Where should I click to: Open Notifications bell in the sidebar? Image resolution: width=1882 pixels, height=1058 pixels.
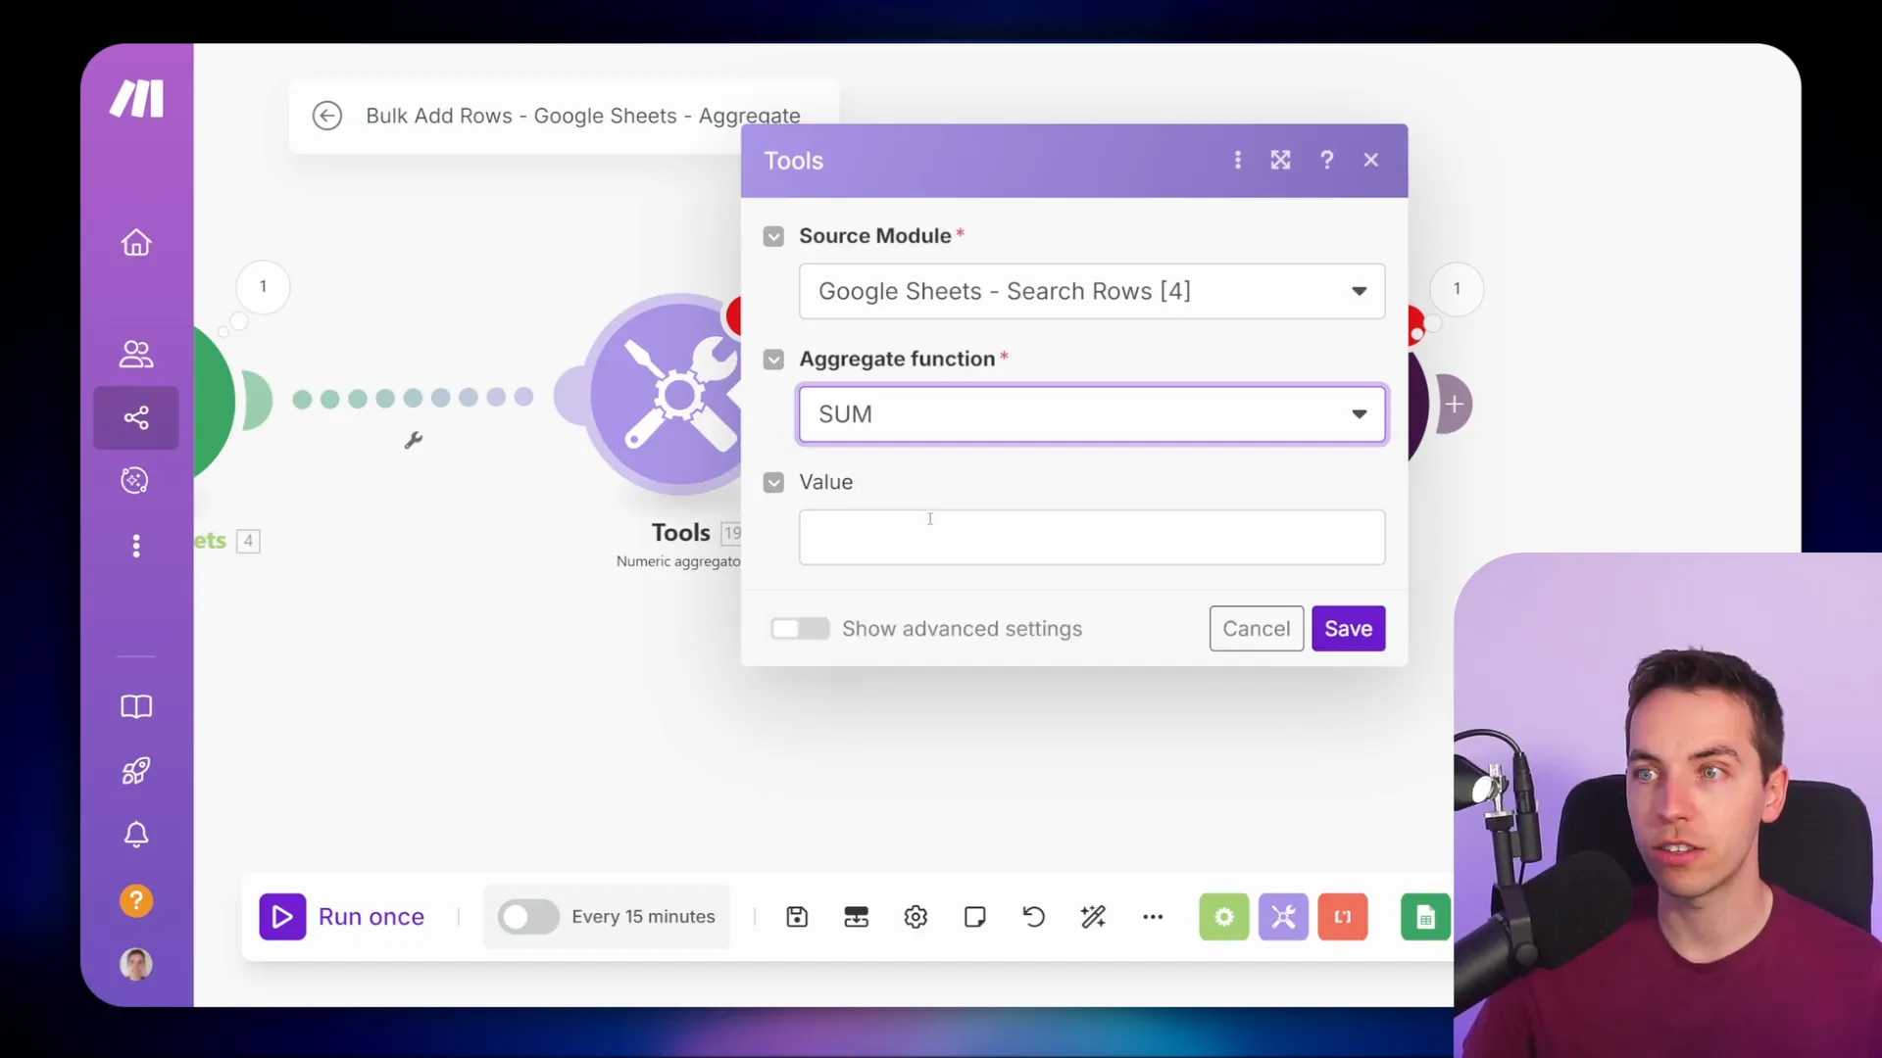[136, 835]
